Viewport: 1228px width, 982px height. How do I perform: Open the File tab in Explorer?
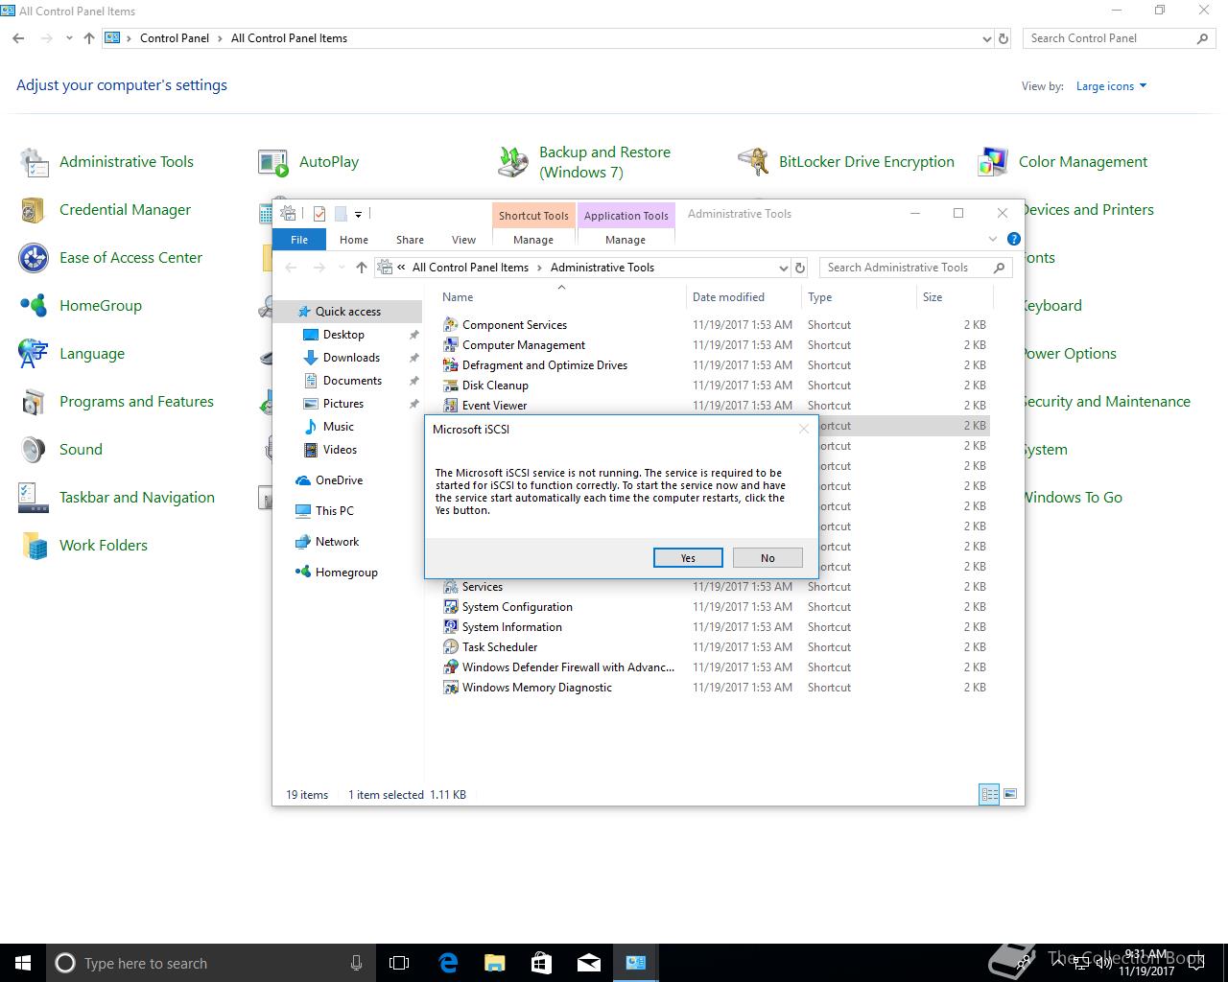coord(299,240)
